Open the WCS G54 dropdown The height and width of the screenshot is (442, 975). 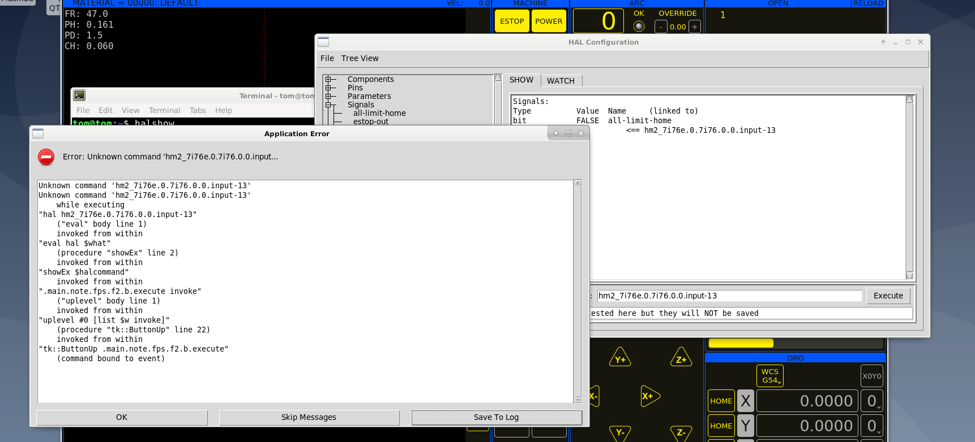770,376
